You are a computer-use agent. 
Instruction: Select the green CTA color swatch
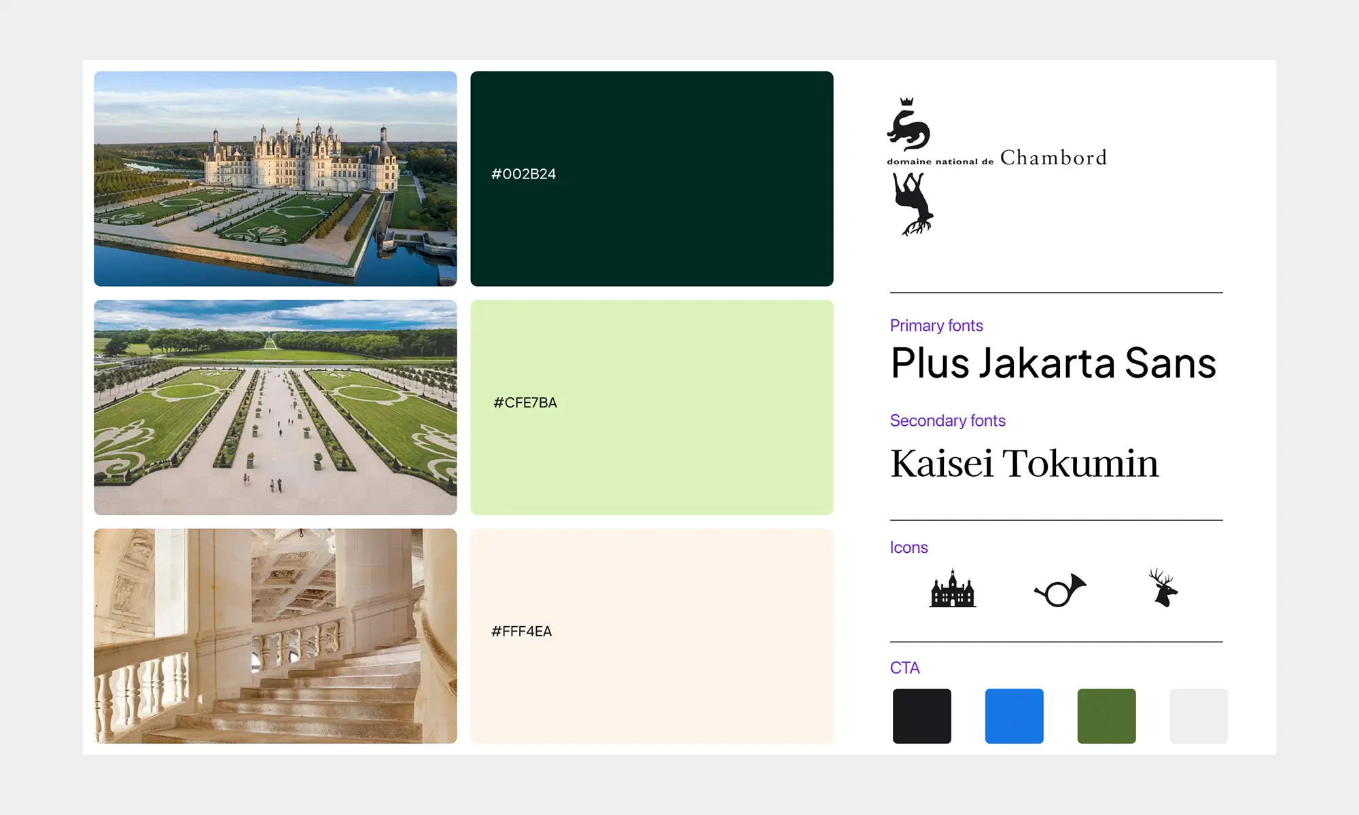click(1106, 716)
